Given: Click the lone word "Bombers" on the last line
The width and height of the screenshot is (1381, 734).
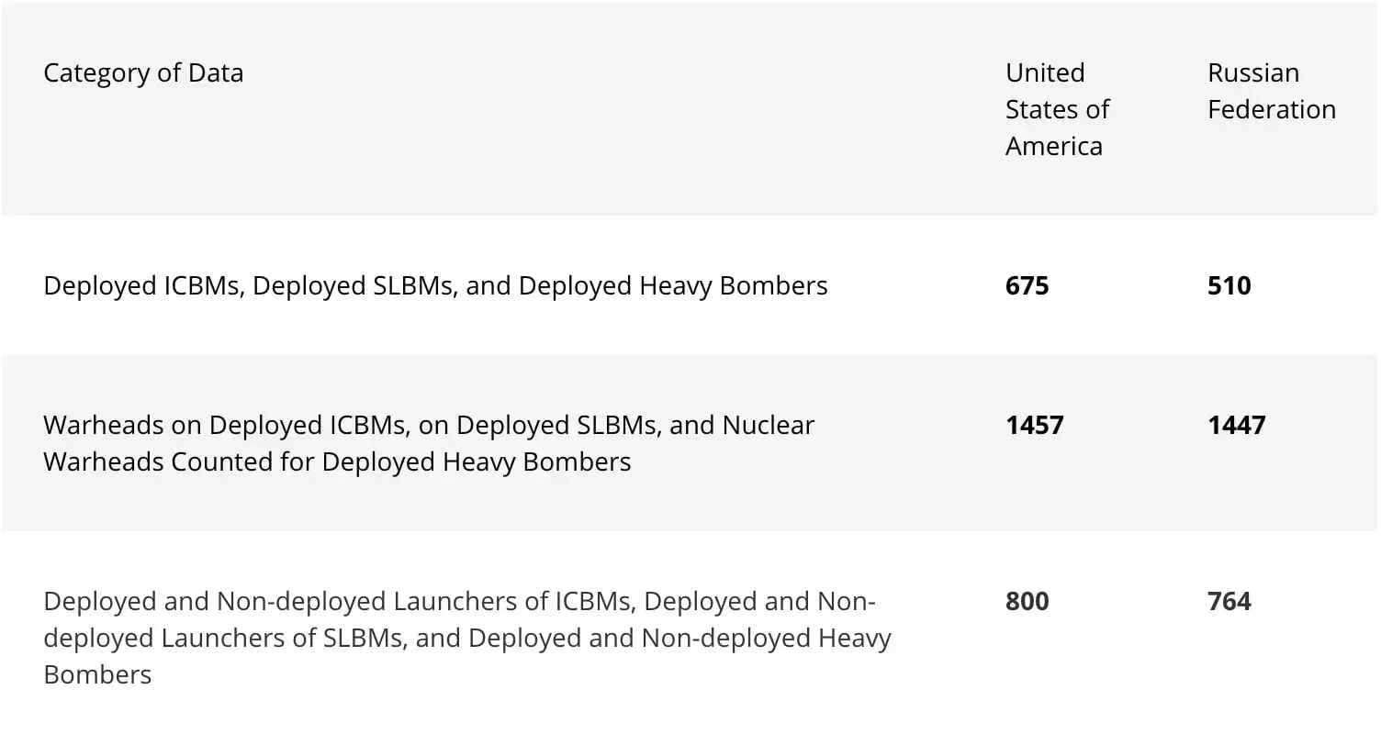Looking at the screenshot, I should [x=97, y=675].
